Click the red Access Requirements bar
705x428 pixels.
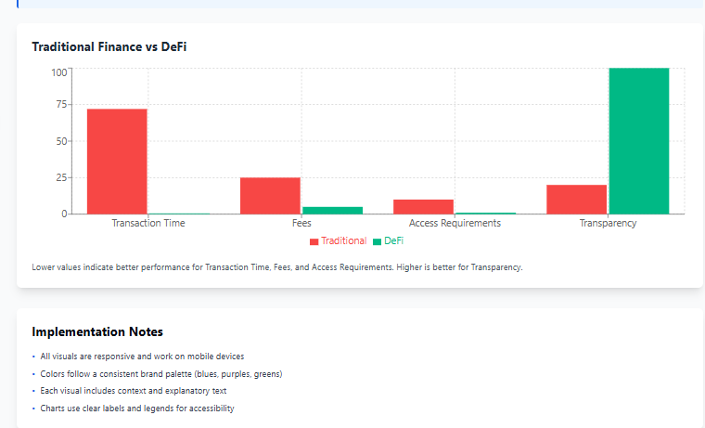tap(424, 206)
